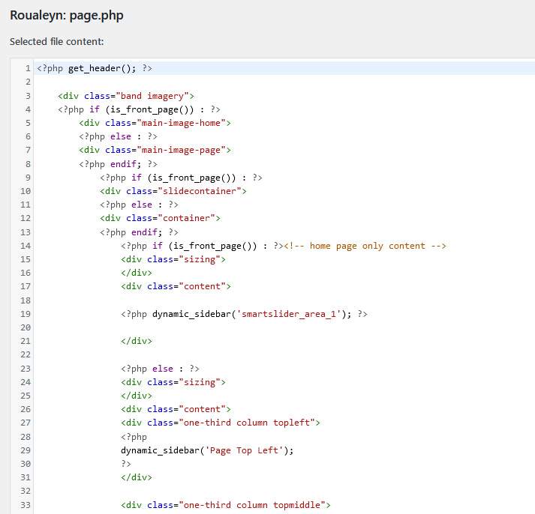The width and height of the screenshot is (535, 514).
Task: Select line number 33 in gutter
Action: 26,505
